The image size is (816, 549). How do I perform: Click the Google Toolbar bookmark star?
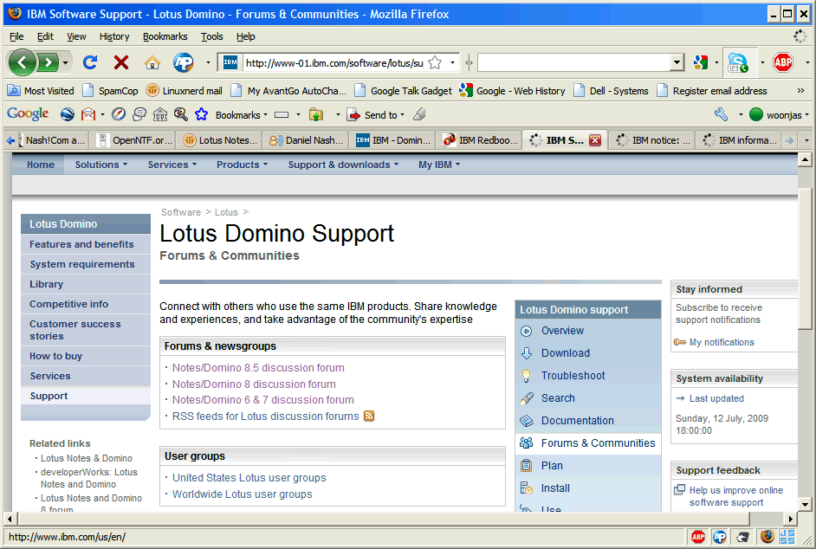point(201,114)
